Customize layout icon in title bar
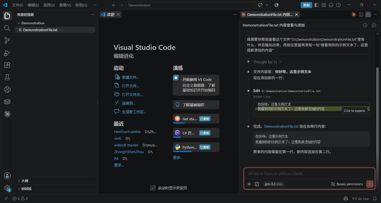The height and width of the screenshot is (203, 381). click(324, 5)
